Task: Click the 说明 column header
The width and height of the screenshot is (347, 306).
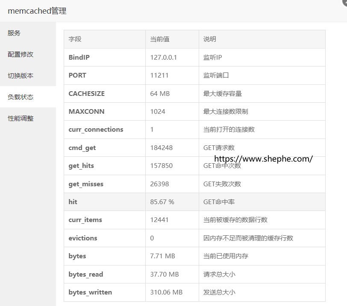Action: pyautogui.click(x=210, y=39)
